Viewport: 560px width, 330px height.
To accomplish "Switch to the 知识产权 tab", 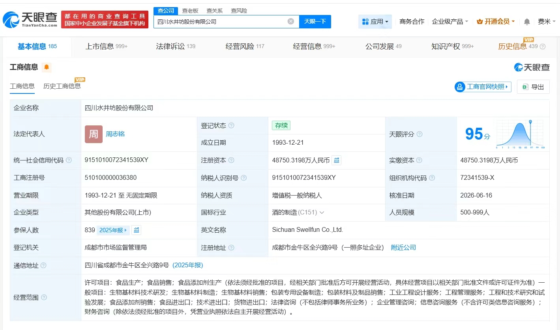I will tap(453, 47).
